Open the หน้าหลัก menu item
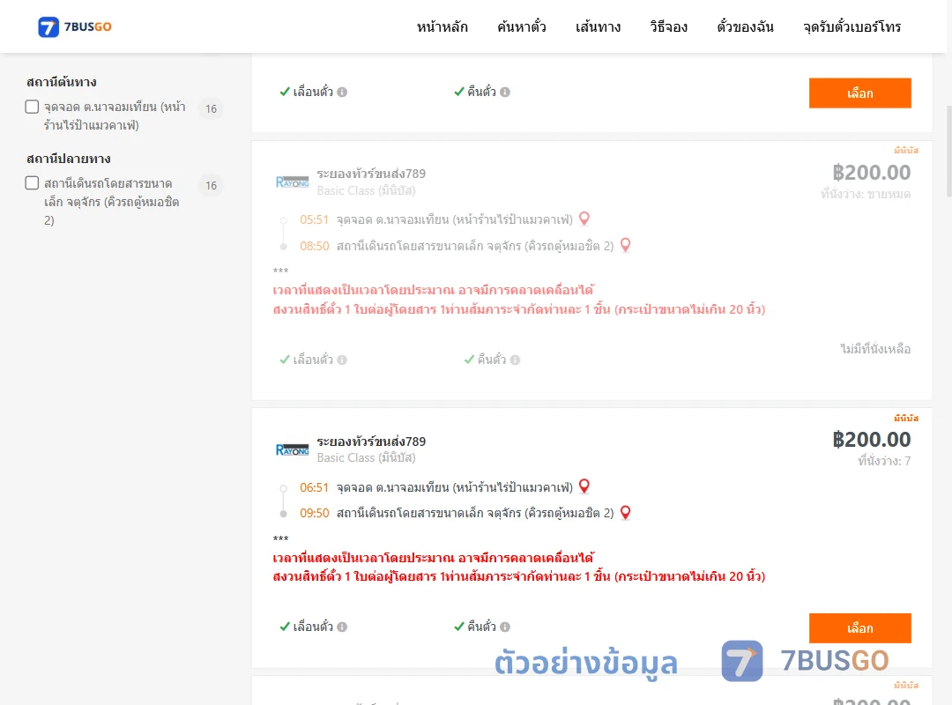The image size is (952, 705). coord(442,26)
